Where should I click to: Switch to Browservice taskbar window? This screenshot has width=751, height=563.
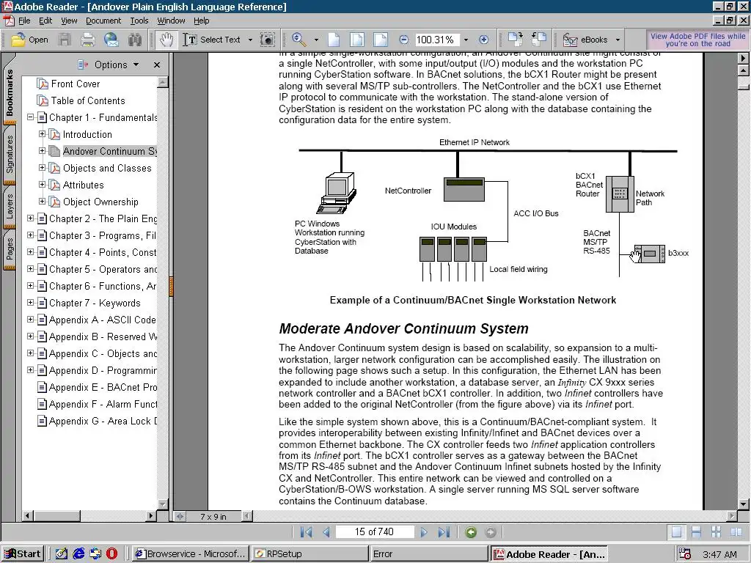(191, 554)
